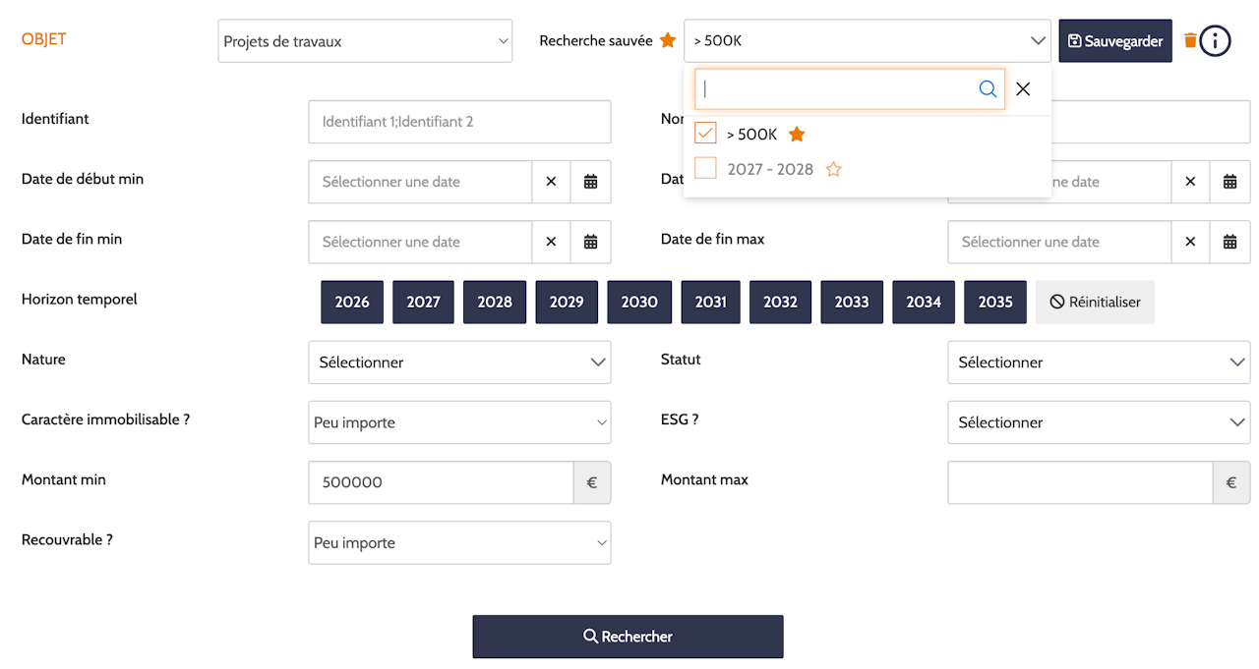Click the Sauvegarder button
This screenshot has height=669, width=1259.
[x=1115, y=41]
